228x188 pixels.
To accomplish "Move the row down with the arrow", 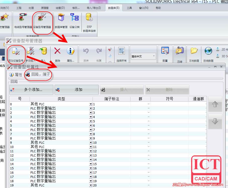I will point(215,121).
